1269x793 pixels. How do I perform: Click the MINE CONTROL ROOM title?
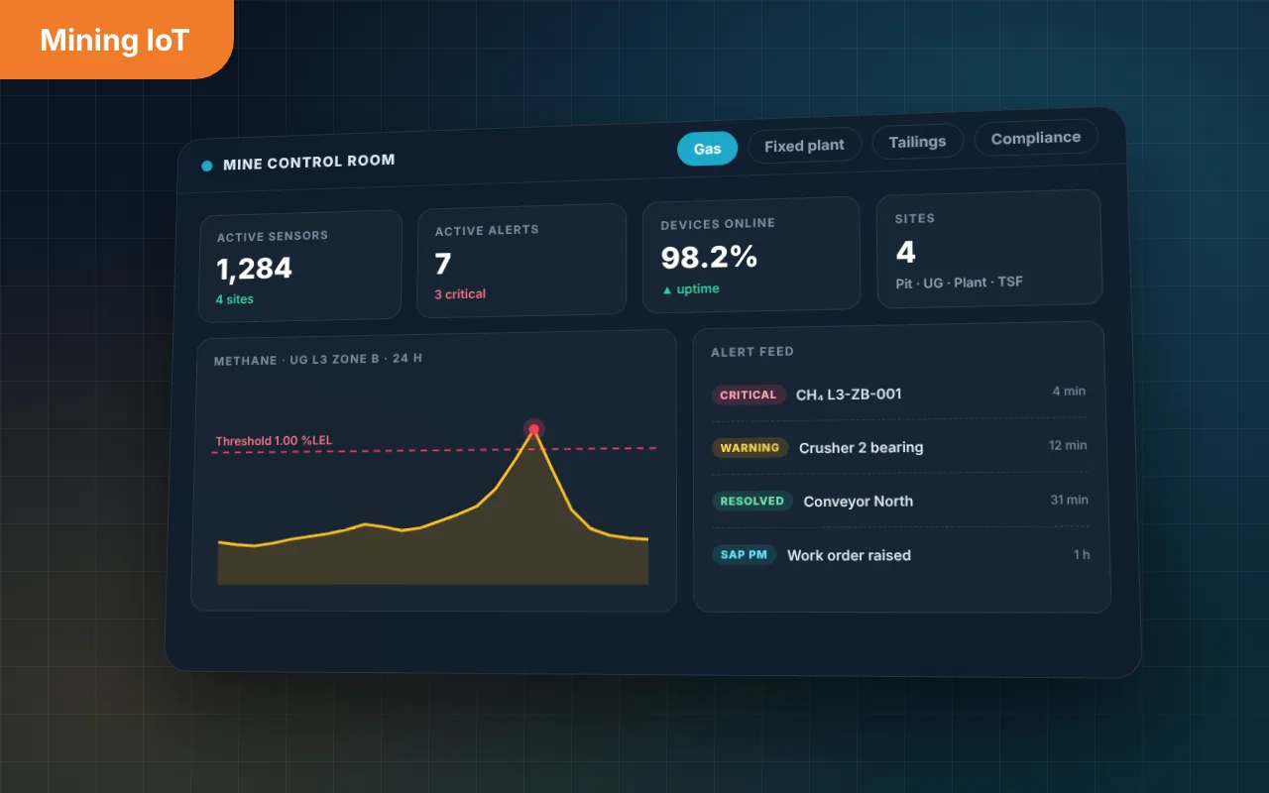[x=309, y=162]
